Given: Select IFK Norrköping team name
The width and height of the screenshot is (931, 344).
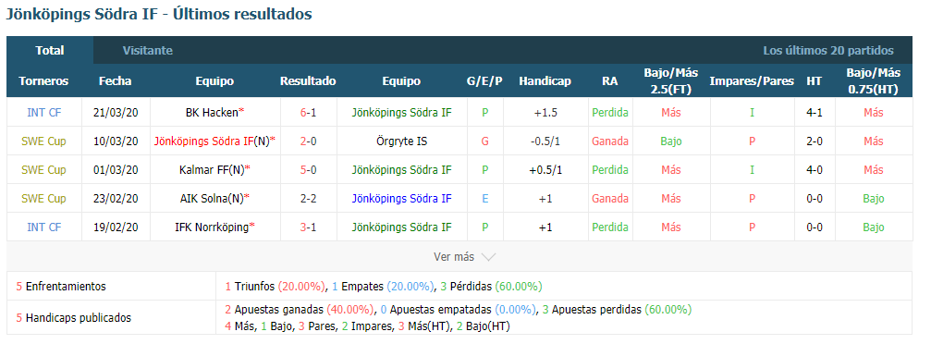Looking at the screenshot, I should pos(212,227).
